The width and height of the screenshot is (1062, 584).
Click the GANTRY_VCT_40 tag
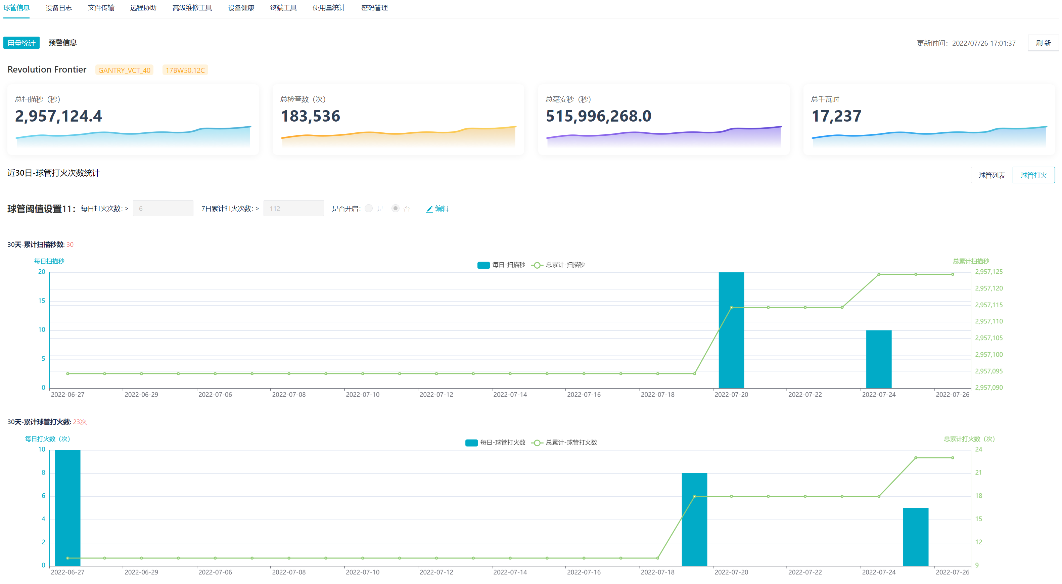click(124, 70)
